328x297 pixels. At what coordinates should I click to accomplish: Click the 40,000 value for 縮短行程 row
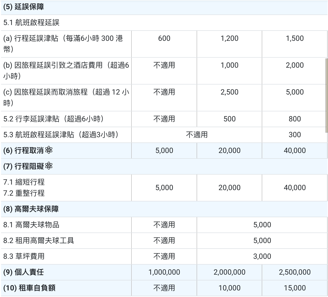click(295, 188)
